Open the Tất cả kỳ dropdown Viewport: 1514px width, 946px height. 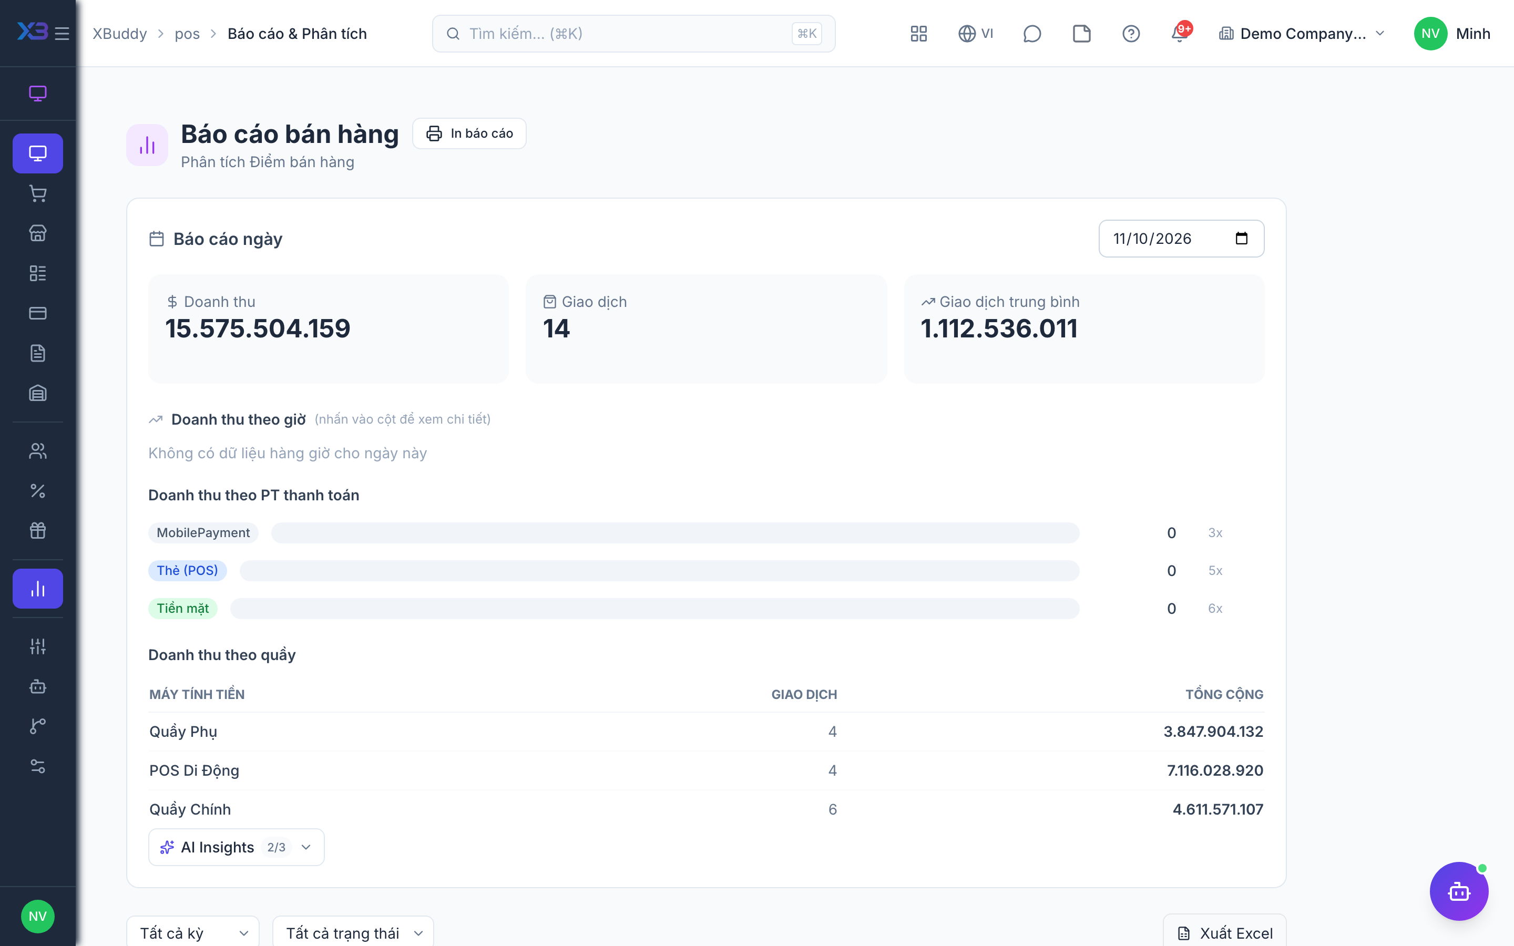[193, 933]
